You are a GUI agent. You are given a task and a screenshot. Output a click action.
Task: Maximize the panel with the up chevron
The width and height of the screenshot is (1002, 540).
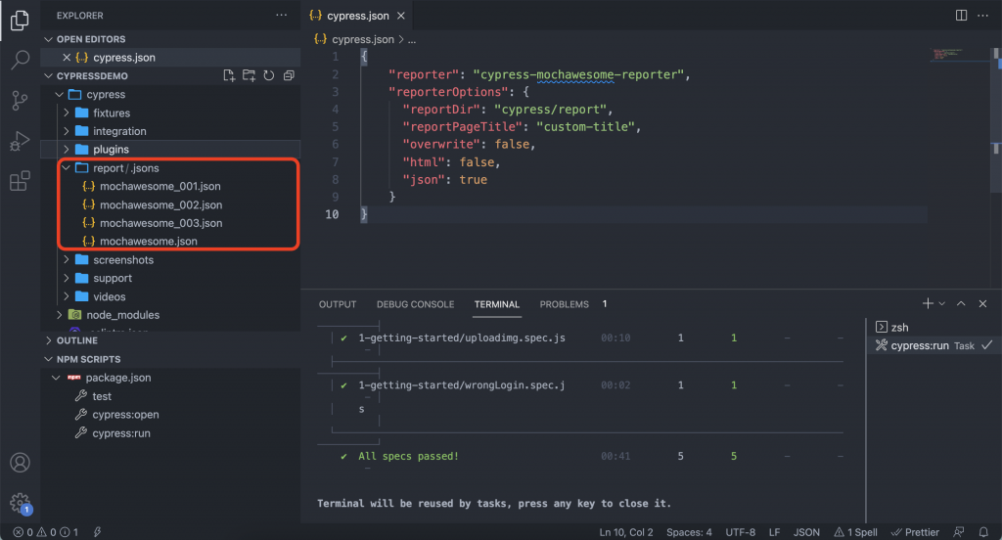pyautogui.click(x=961, y=303)
